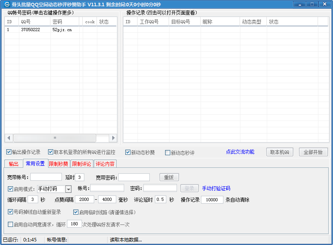Click the 重拨 redial button
This screenshot has height=245, width=333.
tap(169, 177)
